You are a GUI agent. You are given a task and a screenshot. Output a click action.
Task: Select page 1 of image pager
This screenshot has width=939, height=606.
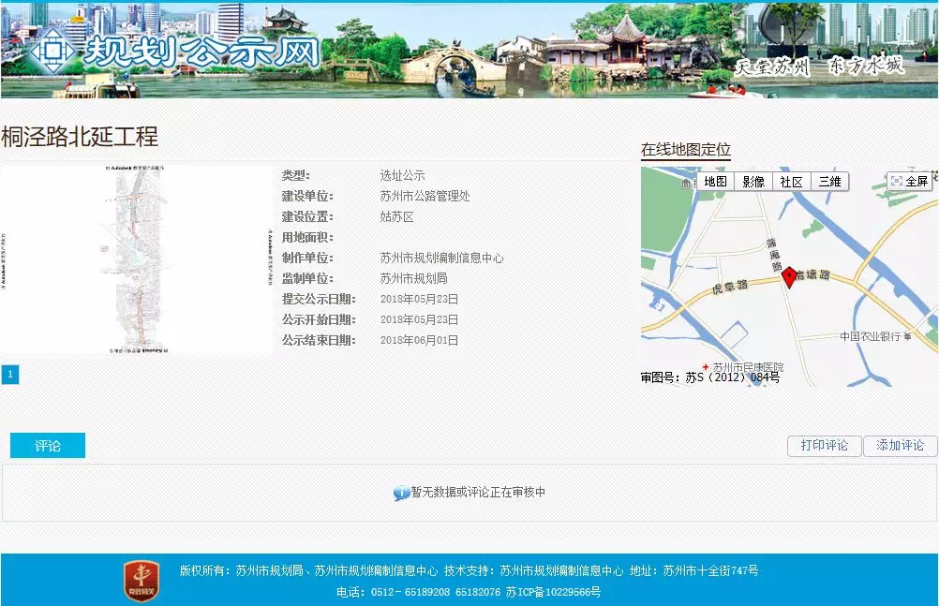(x=10, y=375)
